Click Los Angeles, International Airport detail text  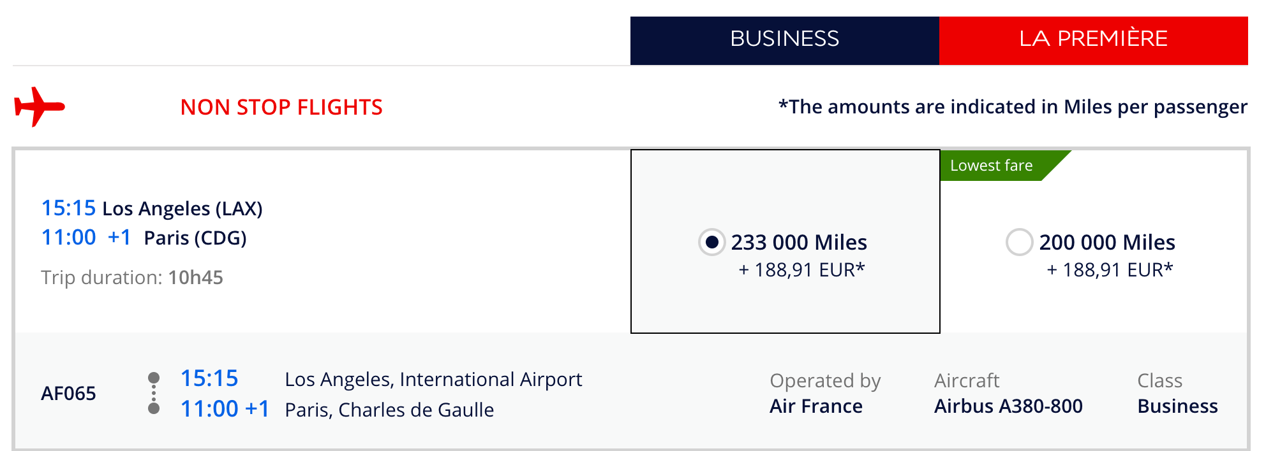coord(433,380)
